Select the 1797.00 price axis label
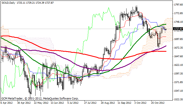Screen dimensions: 183x105 click(x=178, y=5)
